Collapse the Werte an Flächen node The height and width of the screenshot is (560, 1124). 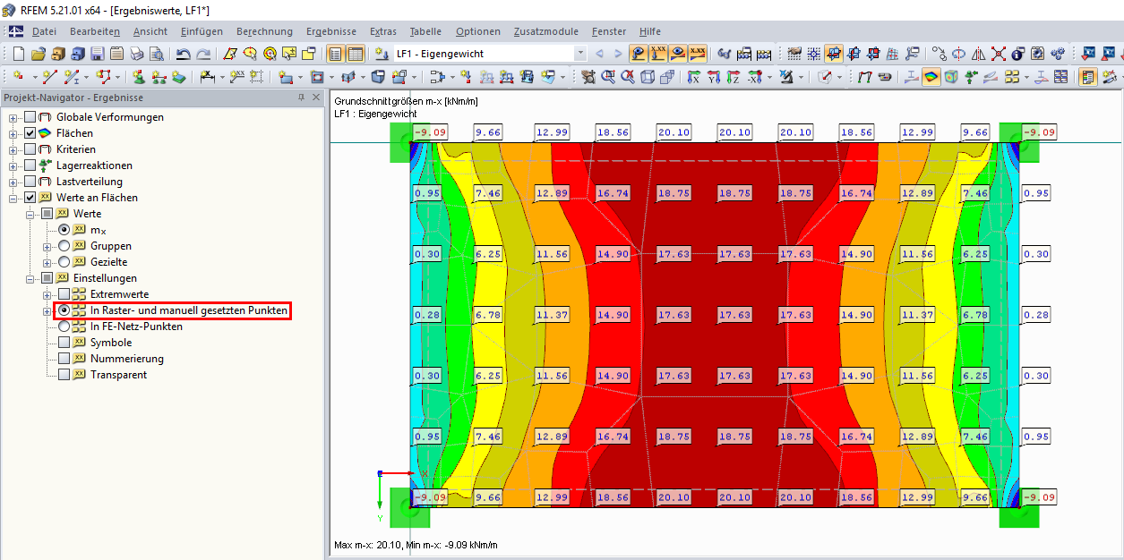pyautogui.click(x=13, y=198)
